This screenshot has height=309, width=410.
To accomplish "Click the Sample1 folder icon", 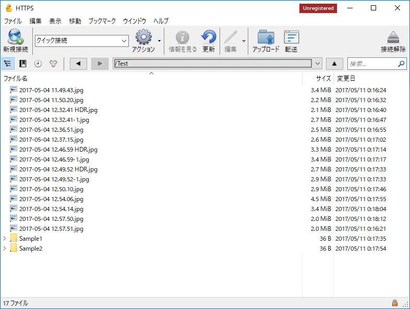I will click(x=14, y=239).
